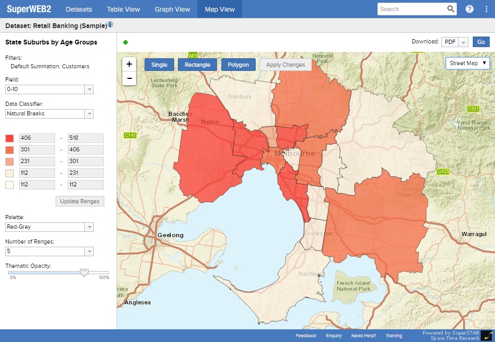Open the three-dot options menu
495x342 pixels.
pyautogui.click(x=487, y=9)
